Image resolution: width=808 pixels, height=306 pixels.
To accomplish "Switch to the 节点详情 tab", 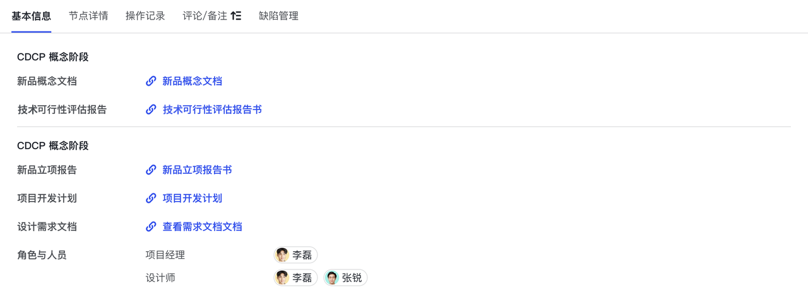I will click(x=88, y=16).
